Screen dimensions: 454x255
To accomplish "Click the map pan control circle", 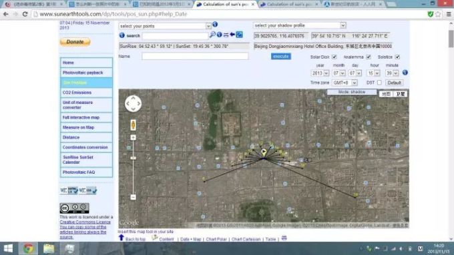I will point(133,103).
